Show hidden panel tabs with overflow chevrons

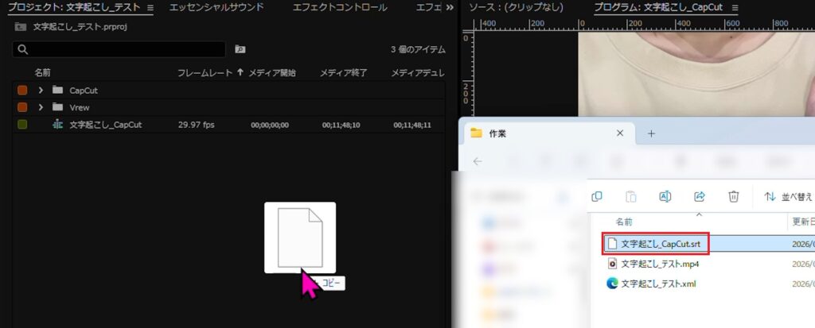(450, 7)
